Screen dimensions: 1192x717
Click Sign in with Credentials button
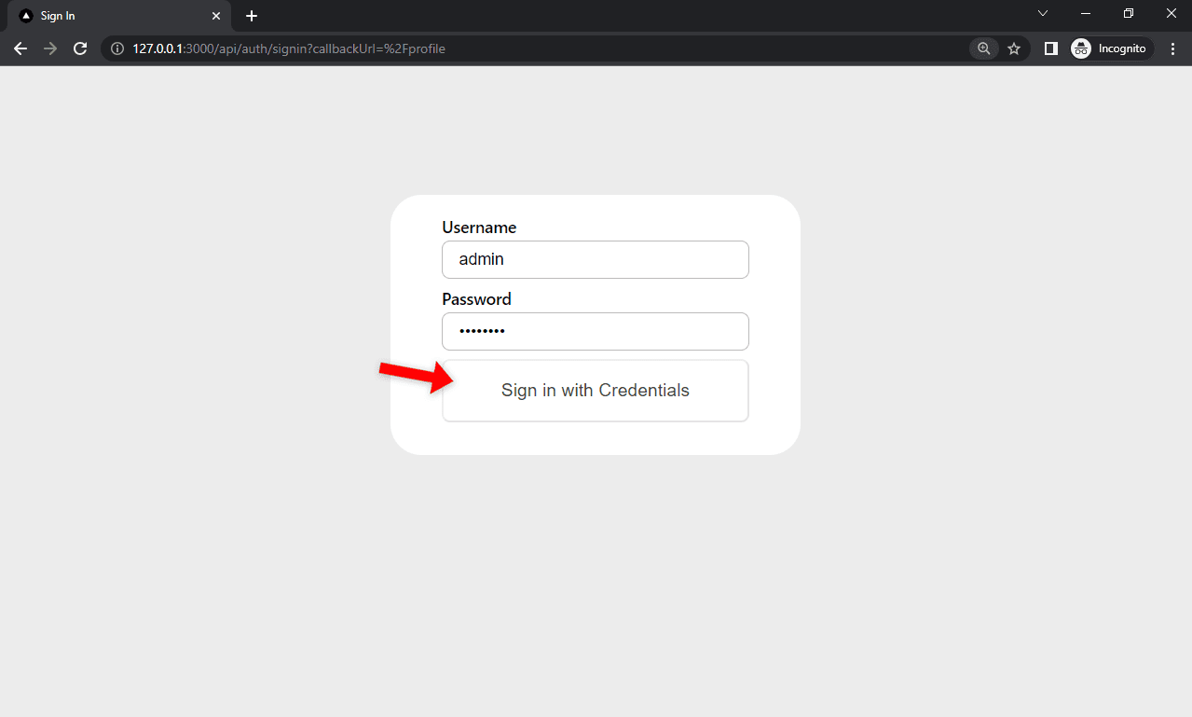pyautogui.click(x=596, y=391)
